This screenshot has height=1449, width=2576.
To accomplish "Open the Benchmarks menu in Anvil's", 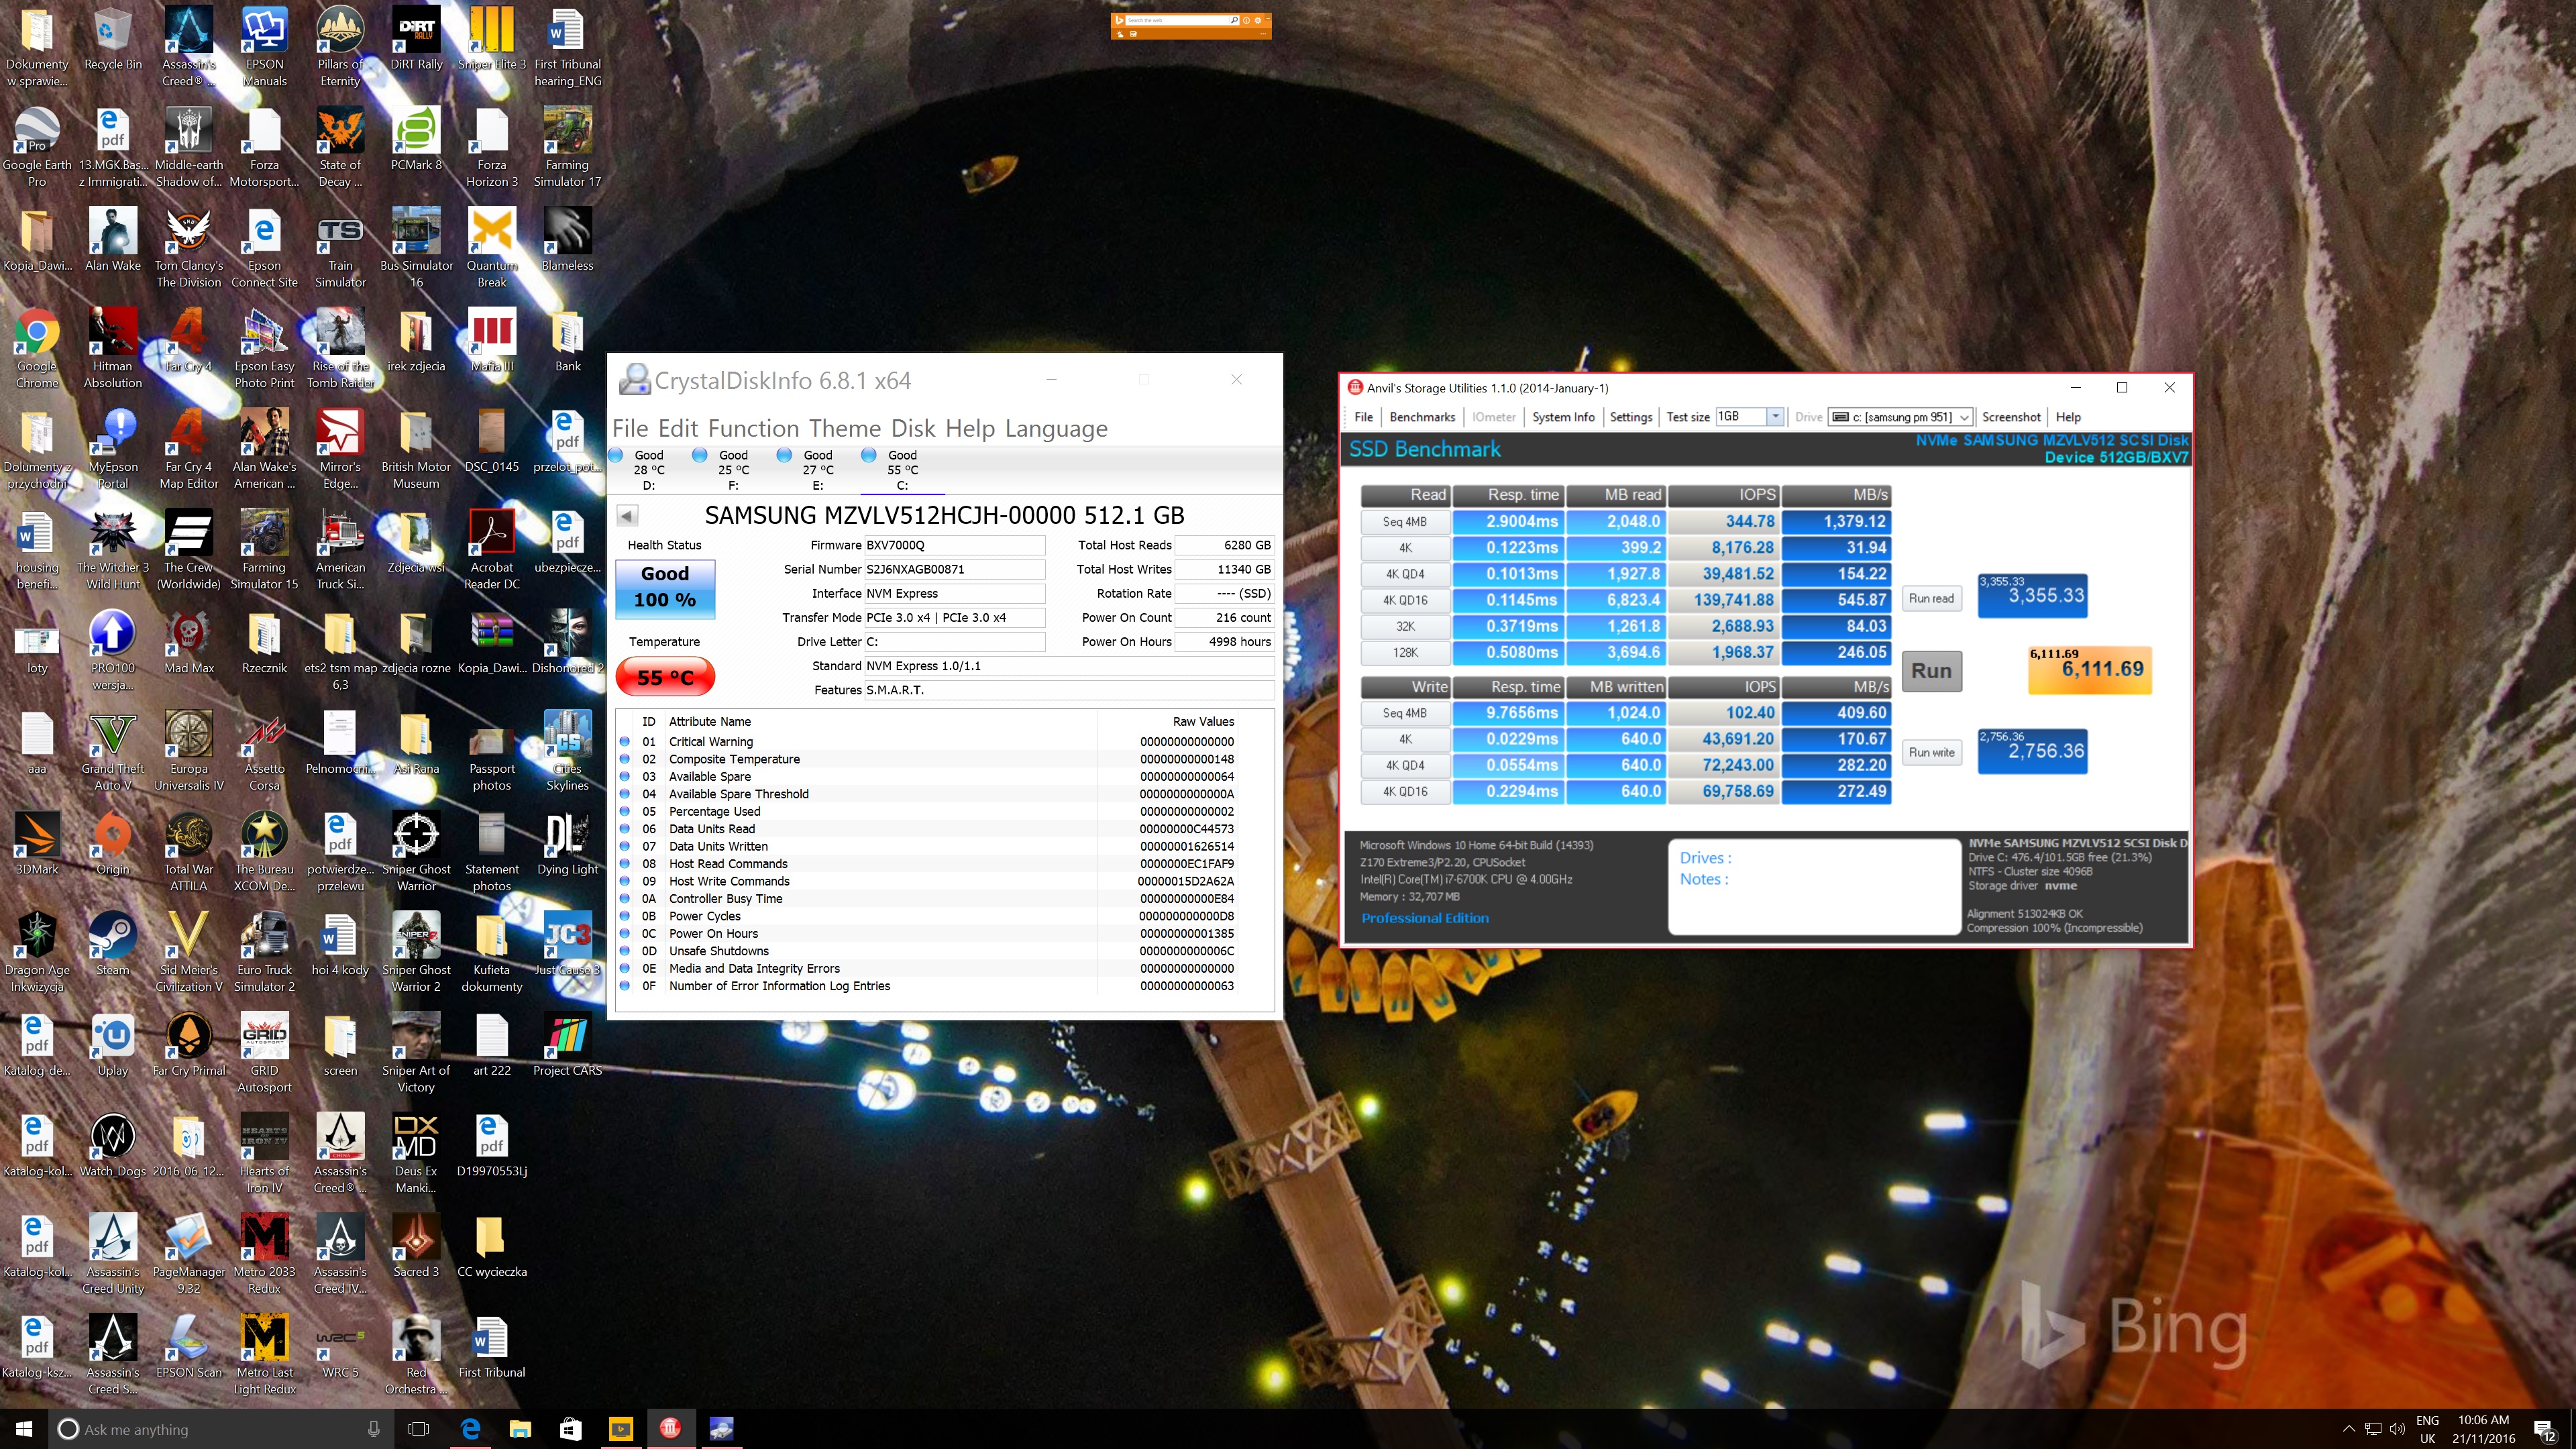I will click(1421, 417).
